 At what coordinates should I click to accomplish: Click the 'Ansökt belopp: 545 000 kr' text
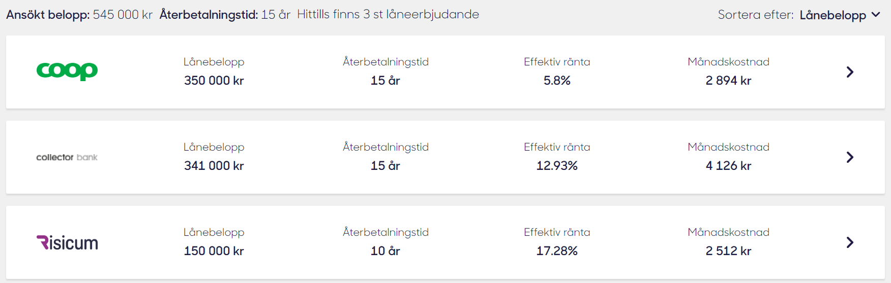[x=79, y=15]
